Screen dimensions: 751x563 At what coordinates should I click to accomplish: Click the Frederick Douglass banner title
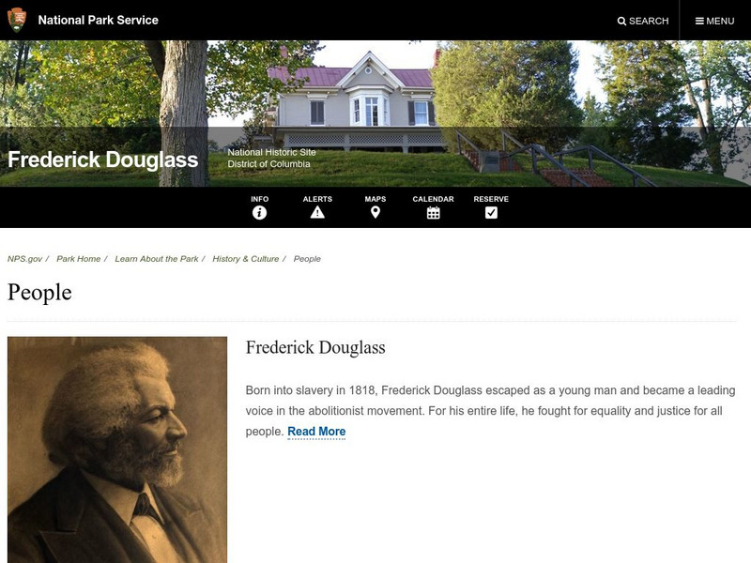tap(103, 160)
